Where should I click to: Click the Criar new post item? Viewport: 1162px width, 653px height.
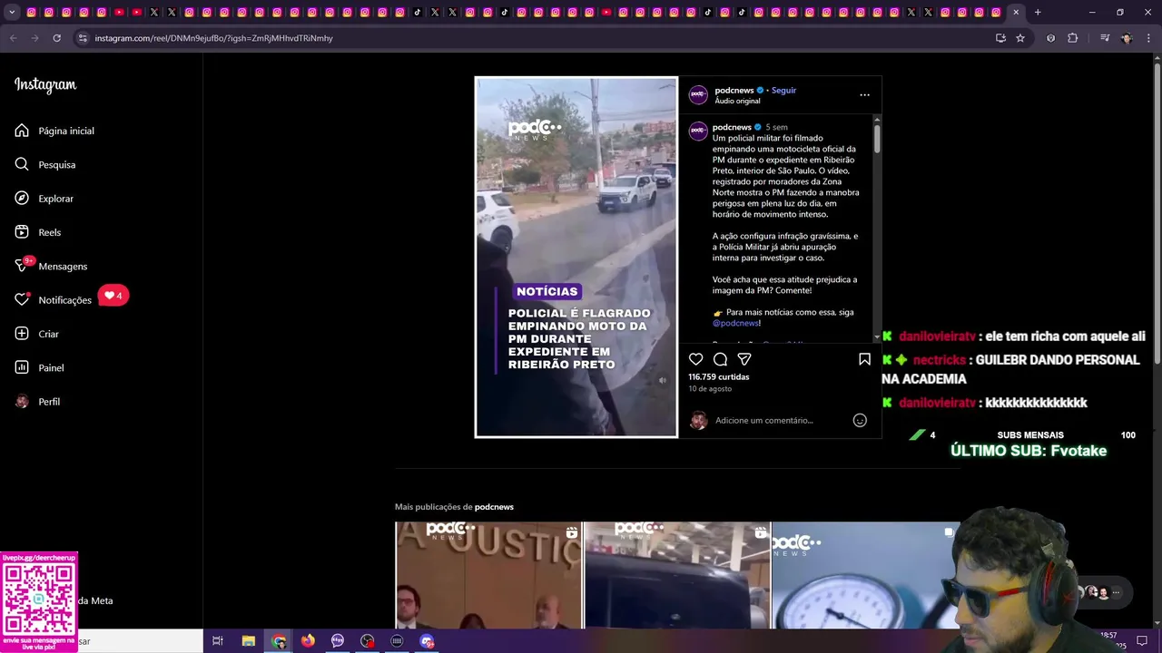37,334
